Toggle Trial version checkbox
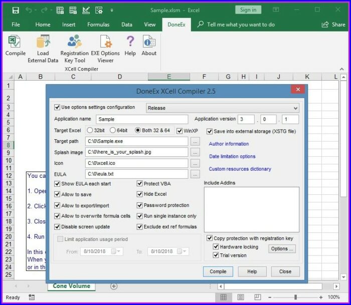 coord(216,255)
